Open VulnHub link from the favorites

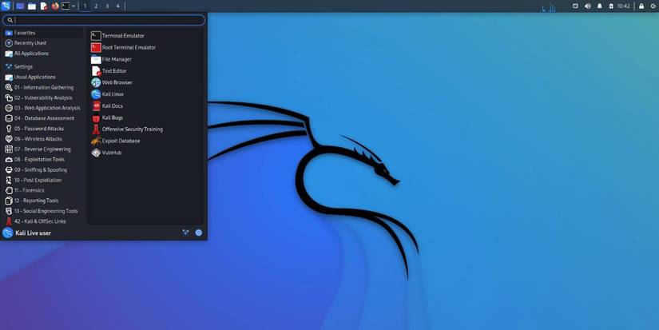point(112,153)
